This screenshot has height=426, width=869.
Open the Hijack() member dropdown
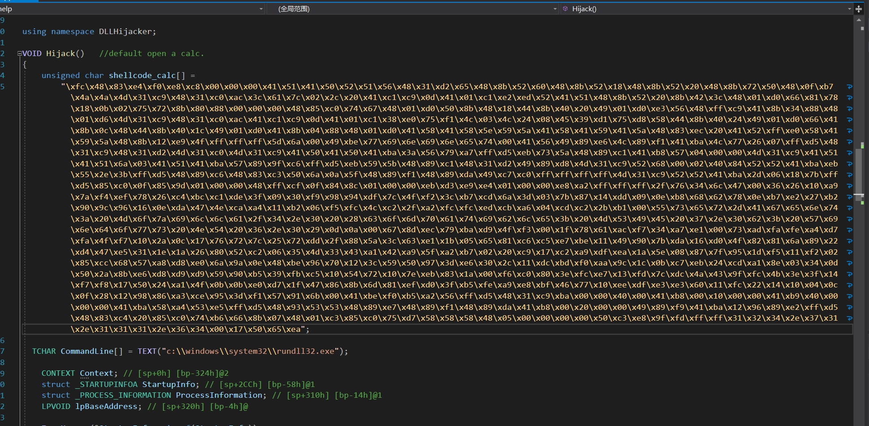click(x=706, y=9)
